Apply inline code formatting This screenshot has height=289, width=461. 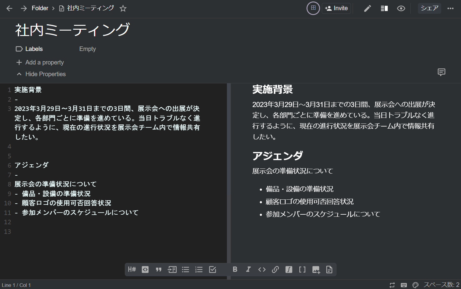(x=262, y=270)
